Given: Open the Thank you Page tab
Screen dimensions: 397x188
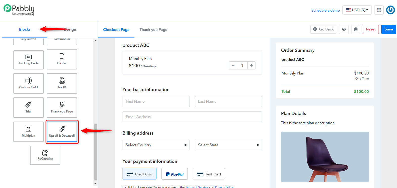Looking at the screenshot, I should (x=153, y=30).
